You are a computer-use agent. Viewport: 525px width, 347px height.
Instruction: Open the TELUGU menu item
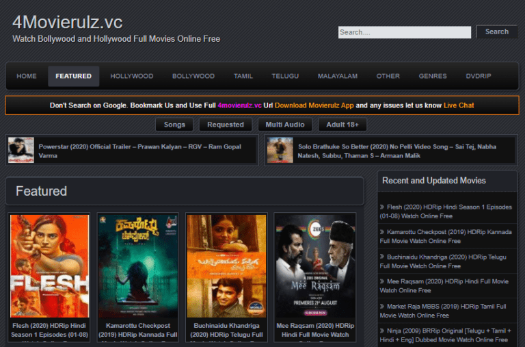285,76
